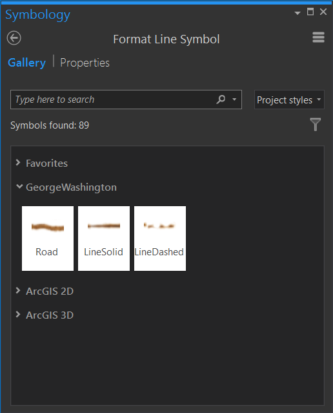Close the Symbology pane
The width and height of the screenshot is (333, 413).
323,12
